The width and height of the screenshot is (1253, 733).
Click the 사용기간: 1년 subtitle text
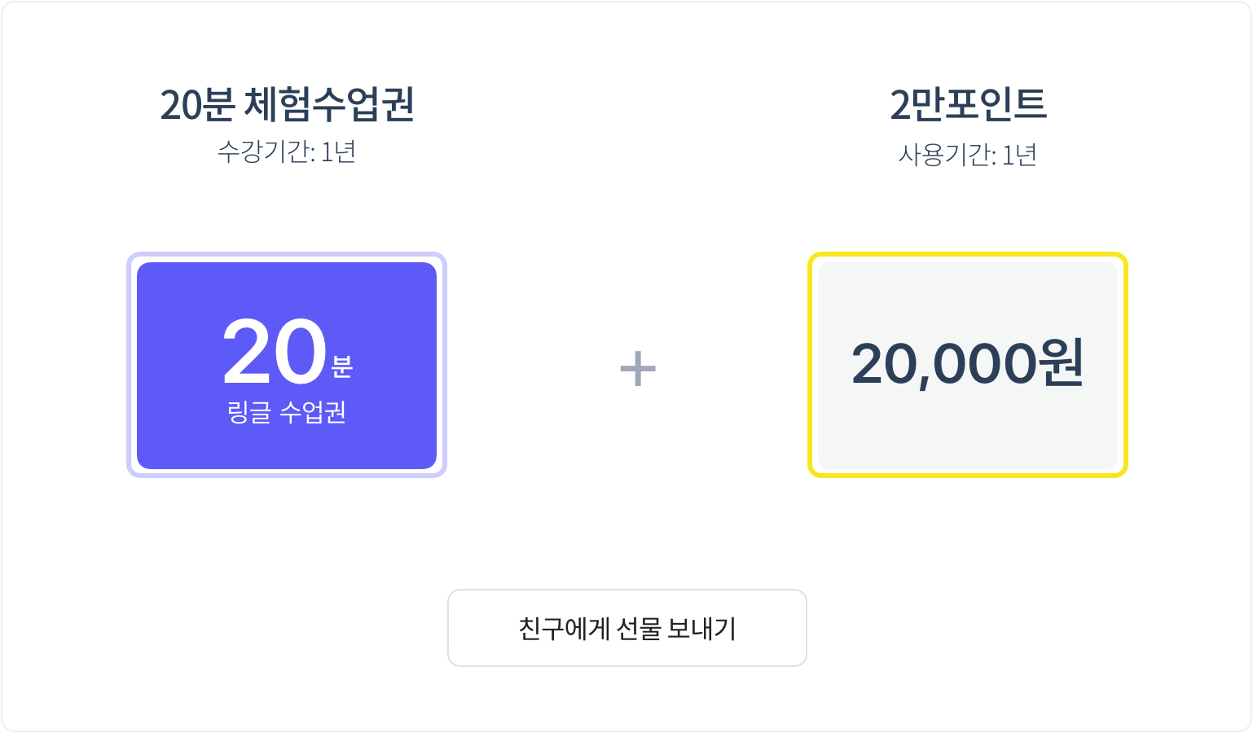pos(968,155)
